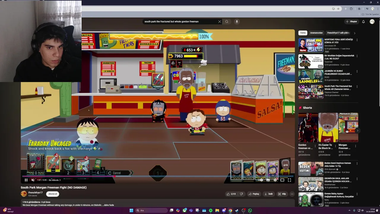Open Xbox app from the taskbar
Screen dimensions: 380x214
(184, 210)
